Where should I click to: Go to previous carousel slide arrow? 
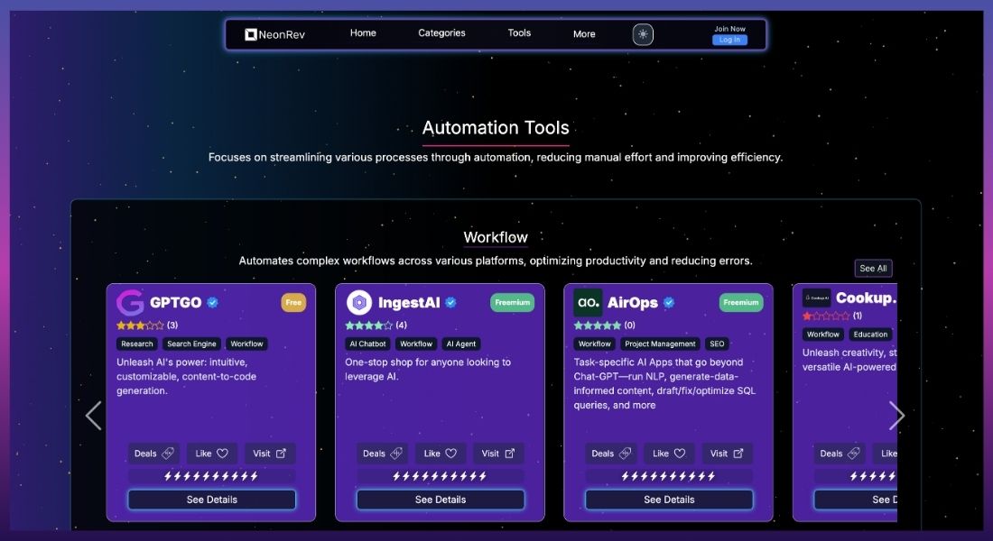tap(94, 416)
